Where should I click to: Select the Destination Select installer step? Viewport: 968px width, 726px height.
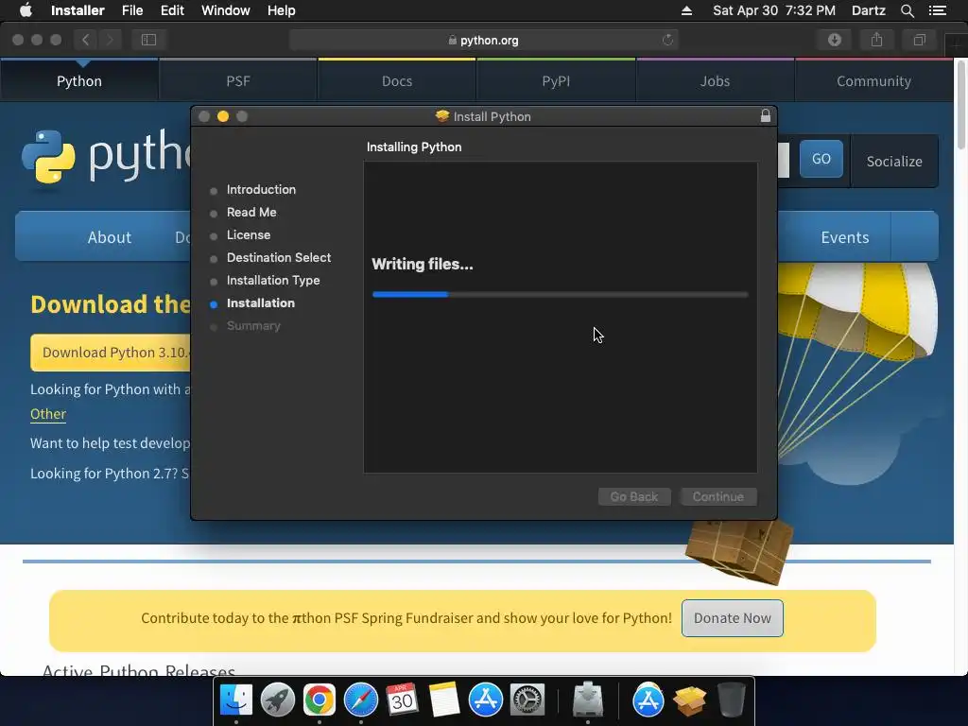[x=279, y=257]
